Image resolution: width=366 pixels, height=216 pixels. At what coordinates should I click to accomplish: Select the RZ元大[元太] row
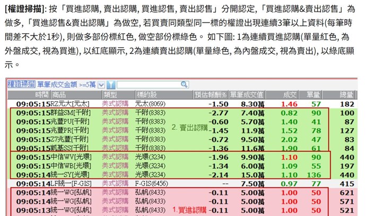[182, 104]
